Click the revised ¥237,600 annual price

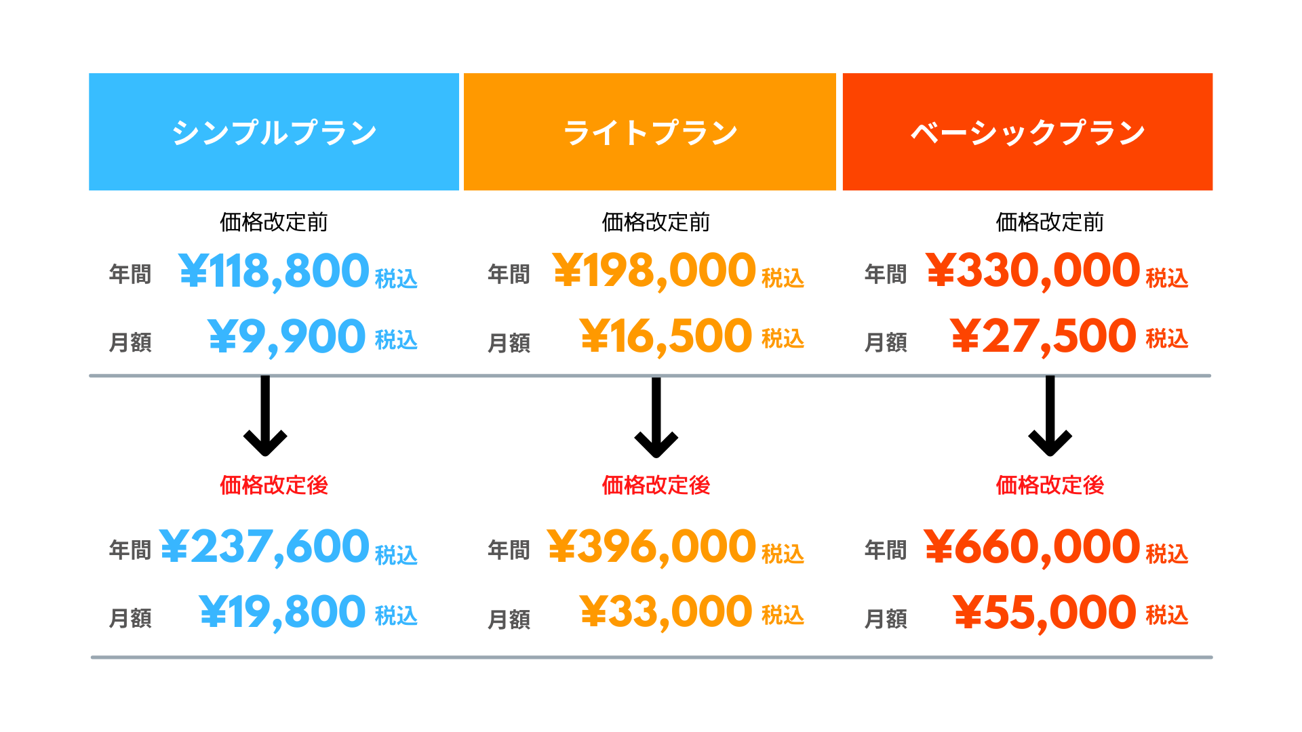(265, 547)
